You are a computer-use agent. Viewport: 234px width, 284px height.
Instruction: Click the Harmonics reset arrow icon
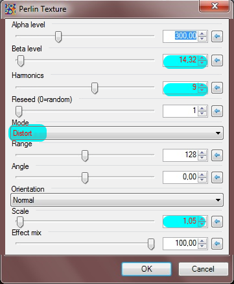click(x=217, y=88)
